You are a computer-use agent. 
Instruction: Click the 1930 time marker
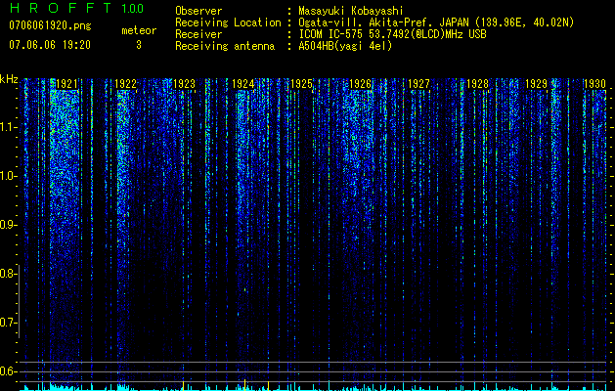tap(594, 84)
